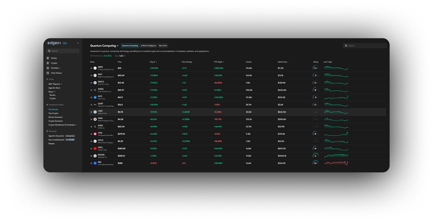Expand Crypto Mindshare & Fundraise
The height and width of the screenshot is (221, 433).
(x=63, y=125)
